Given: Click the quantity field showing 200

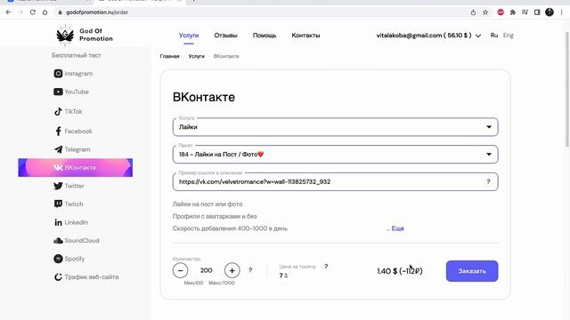Looking at the screenshot, I should [x=206, y=270].
